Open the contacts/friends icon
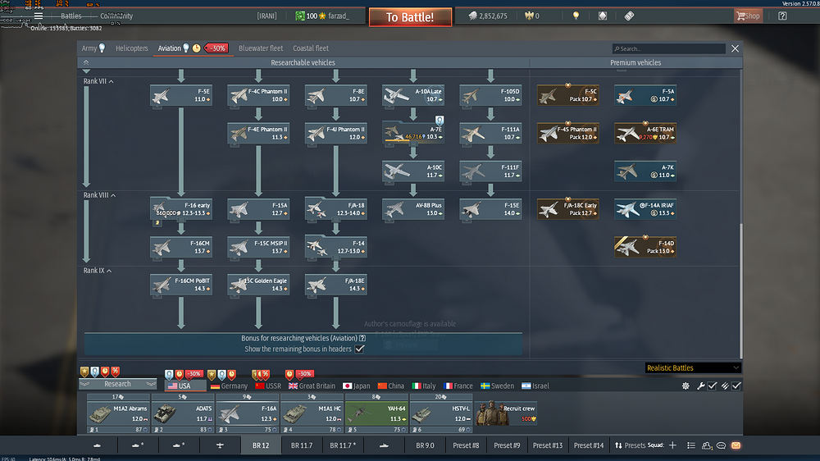Screen dimensions: 820x461 [707, 445]
